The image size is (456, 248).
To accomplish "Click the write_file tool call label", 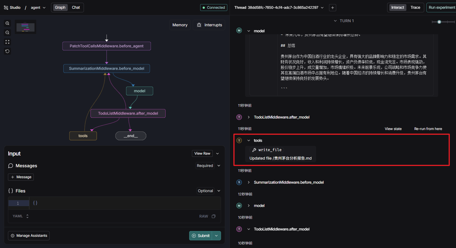I will pos(270,150).
